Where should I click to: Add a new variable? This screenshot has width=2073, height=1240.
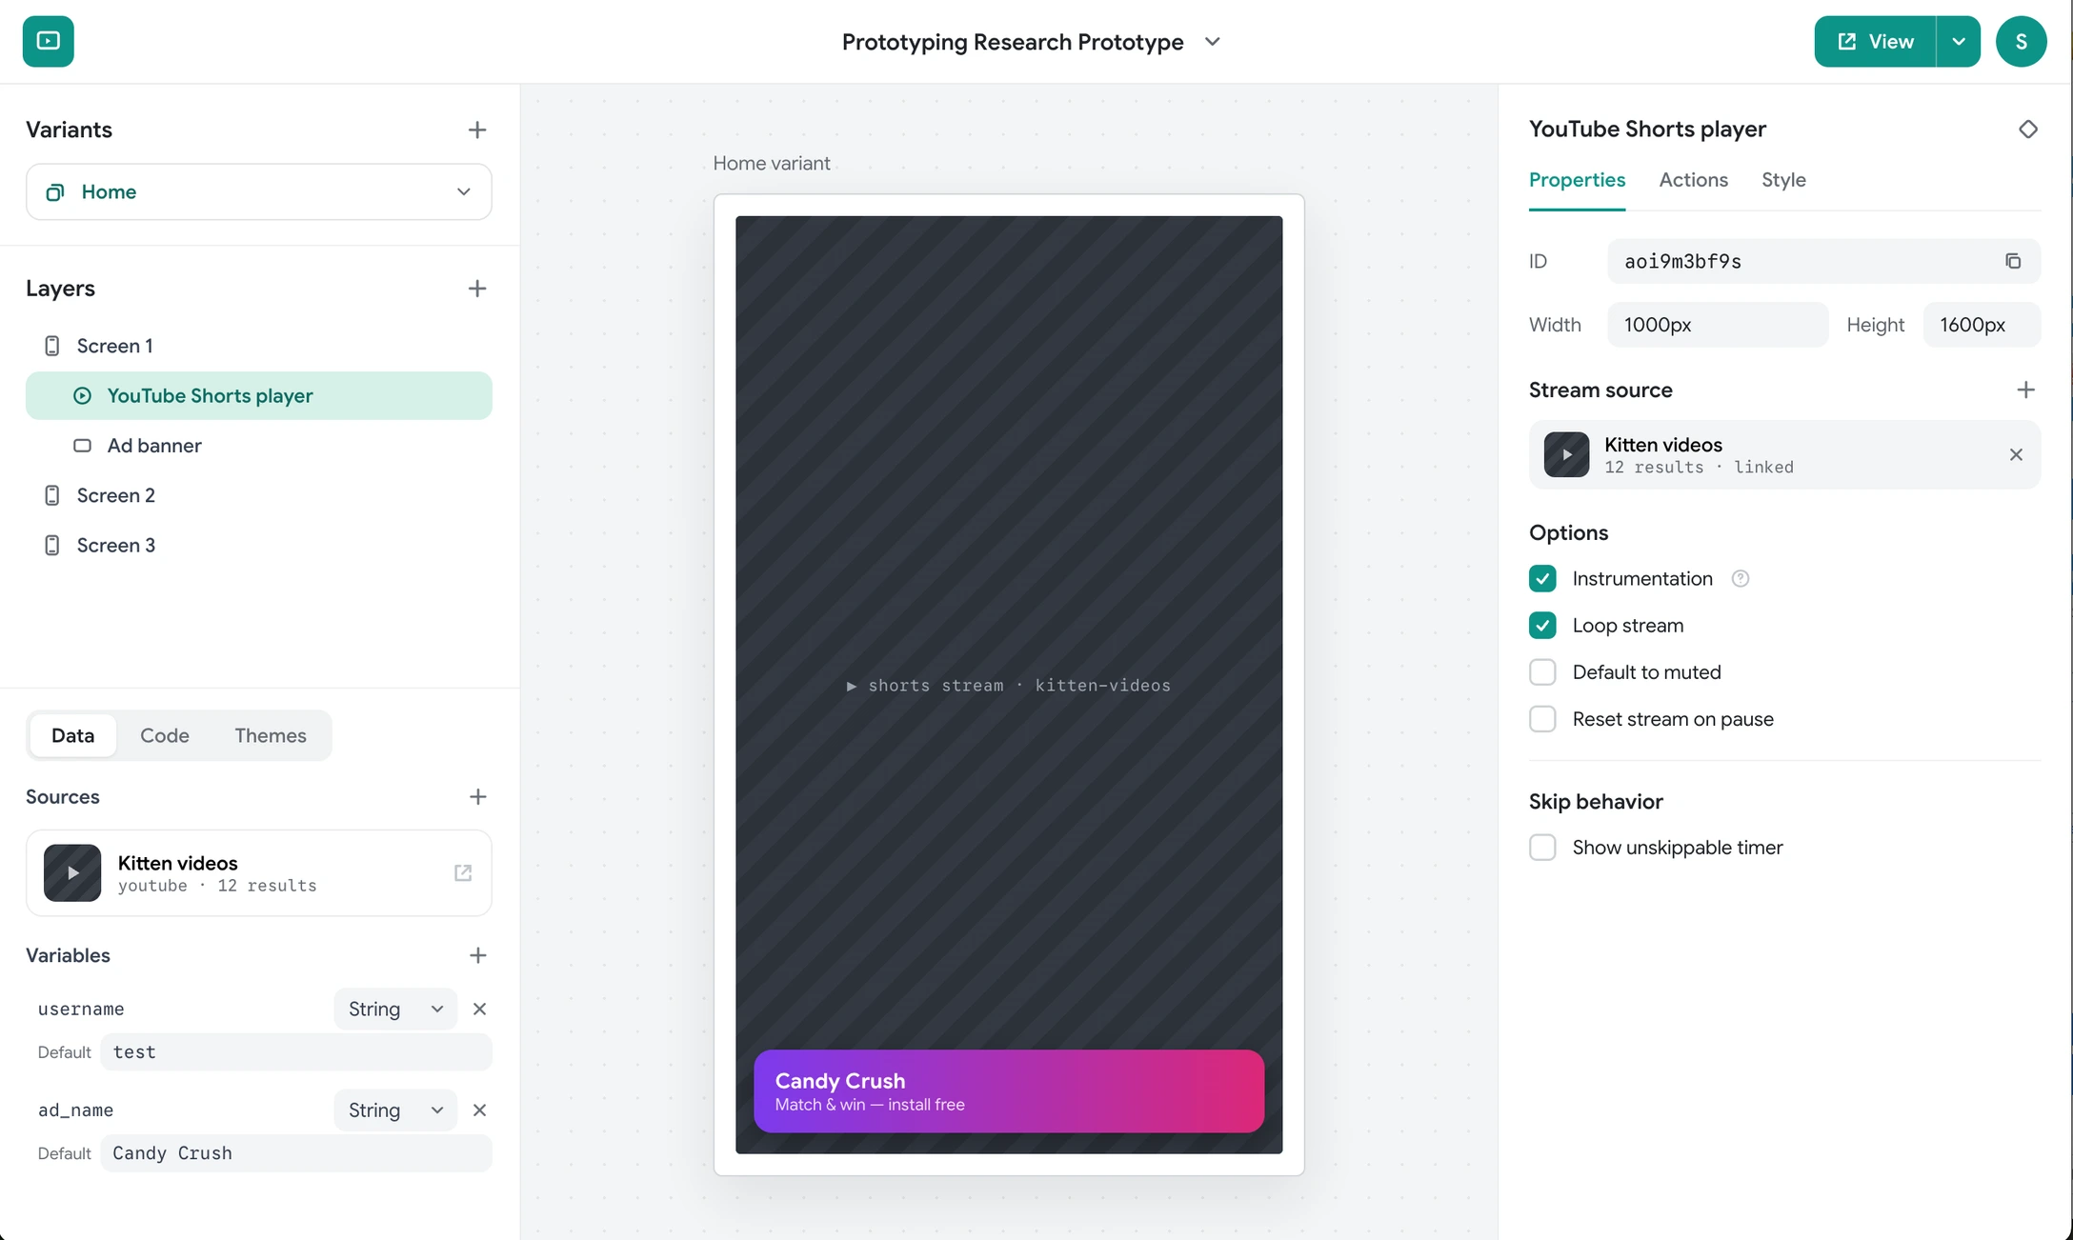pos(477,955)
